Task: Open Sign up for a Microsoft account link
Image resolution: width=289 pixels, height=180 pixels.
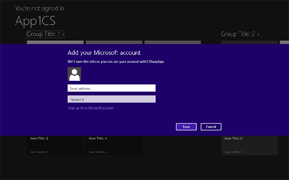Action: coord(91,108)
